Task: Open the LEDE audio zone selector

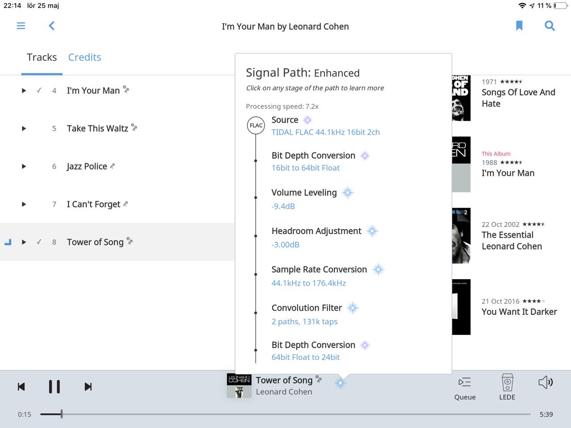Action: 507,387
